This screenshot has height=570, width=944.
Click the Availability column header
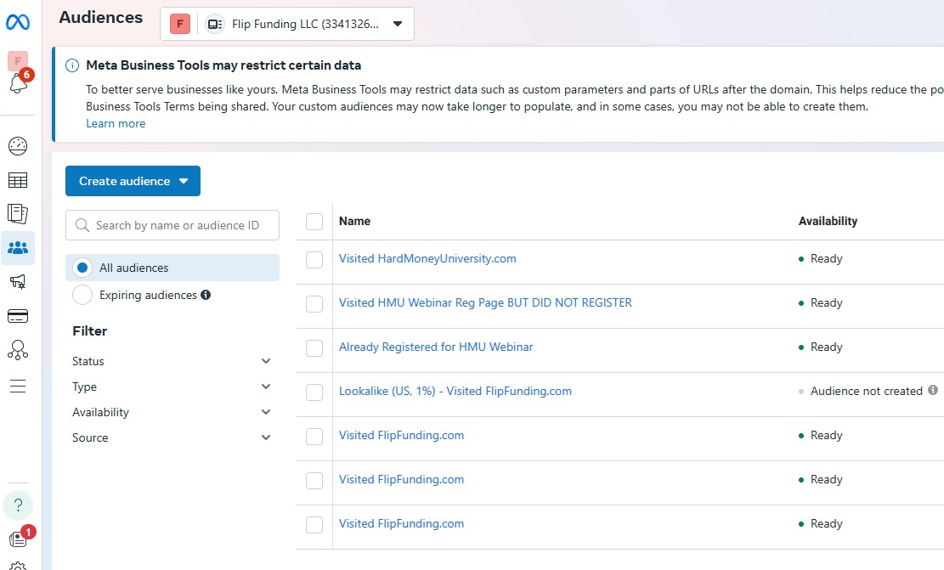(828, 221)
